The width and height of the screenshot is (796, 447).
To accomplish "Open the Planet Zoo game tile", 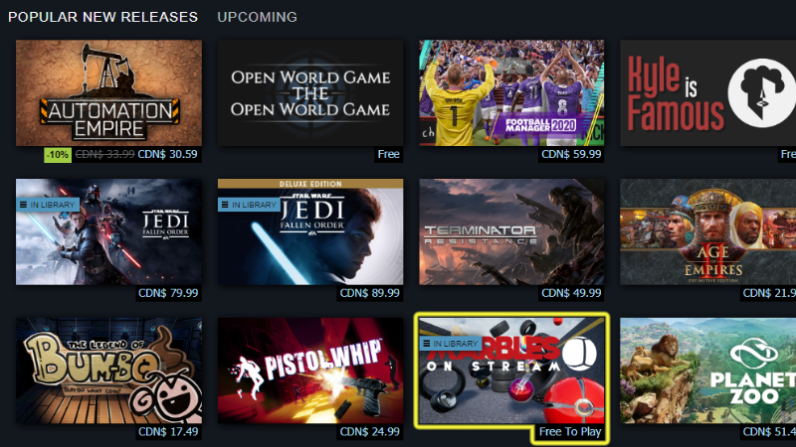I will tap(707, 371).
